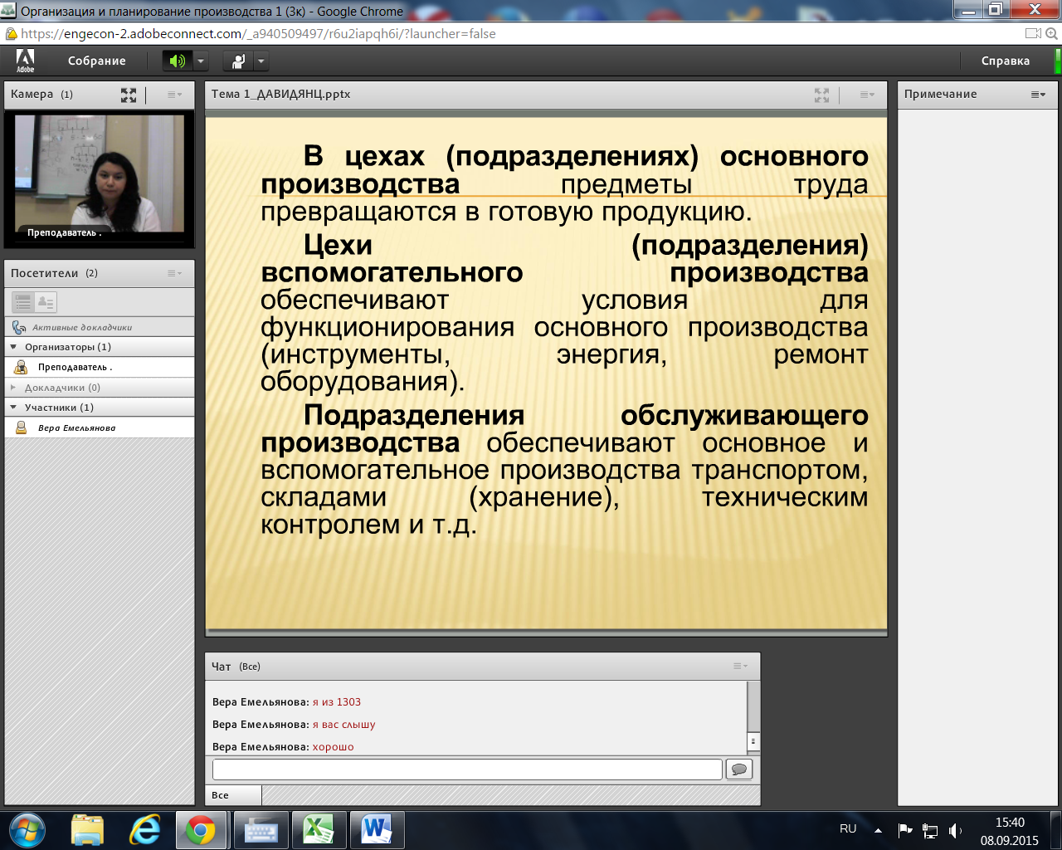Screen dimensions: 1062x850
Task: Switch to attendee list view icon
Action: click(x=23, y=302)
